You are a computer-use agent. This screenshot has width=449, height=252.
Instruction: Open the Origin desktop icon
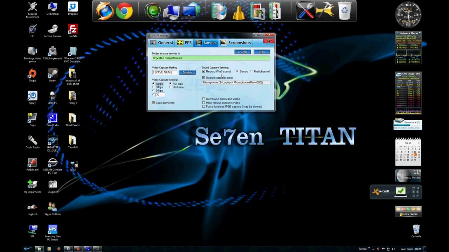(33, 75)
